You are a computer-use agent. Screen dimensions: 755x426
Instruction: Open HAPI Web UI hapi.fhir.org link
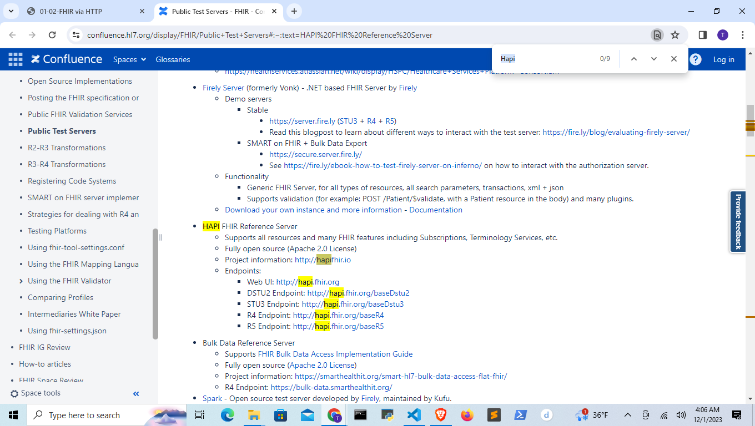tap(308, 282)
